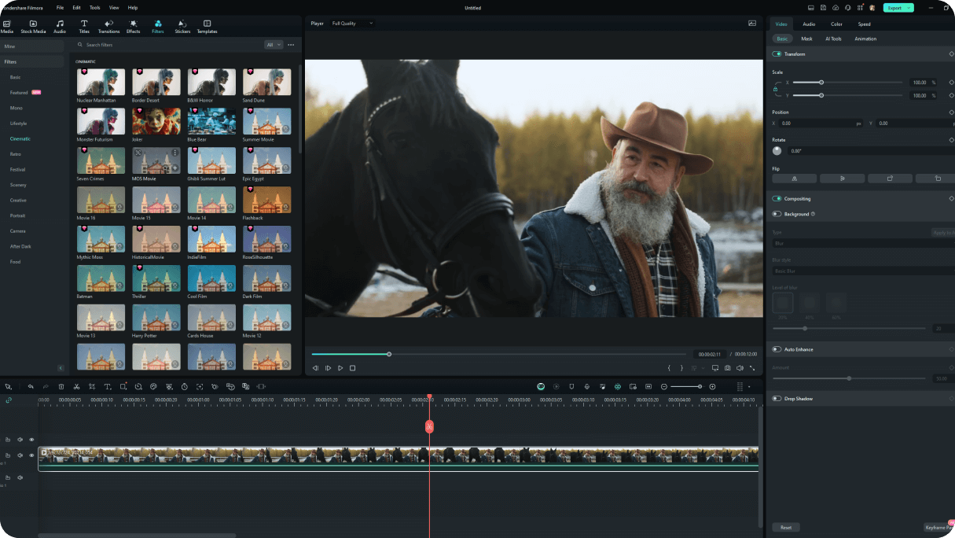Click the Reset button

point(786,527)
